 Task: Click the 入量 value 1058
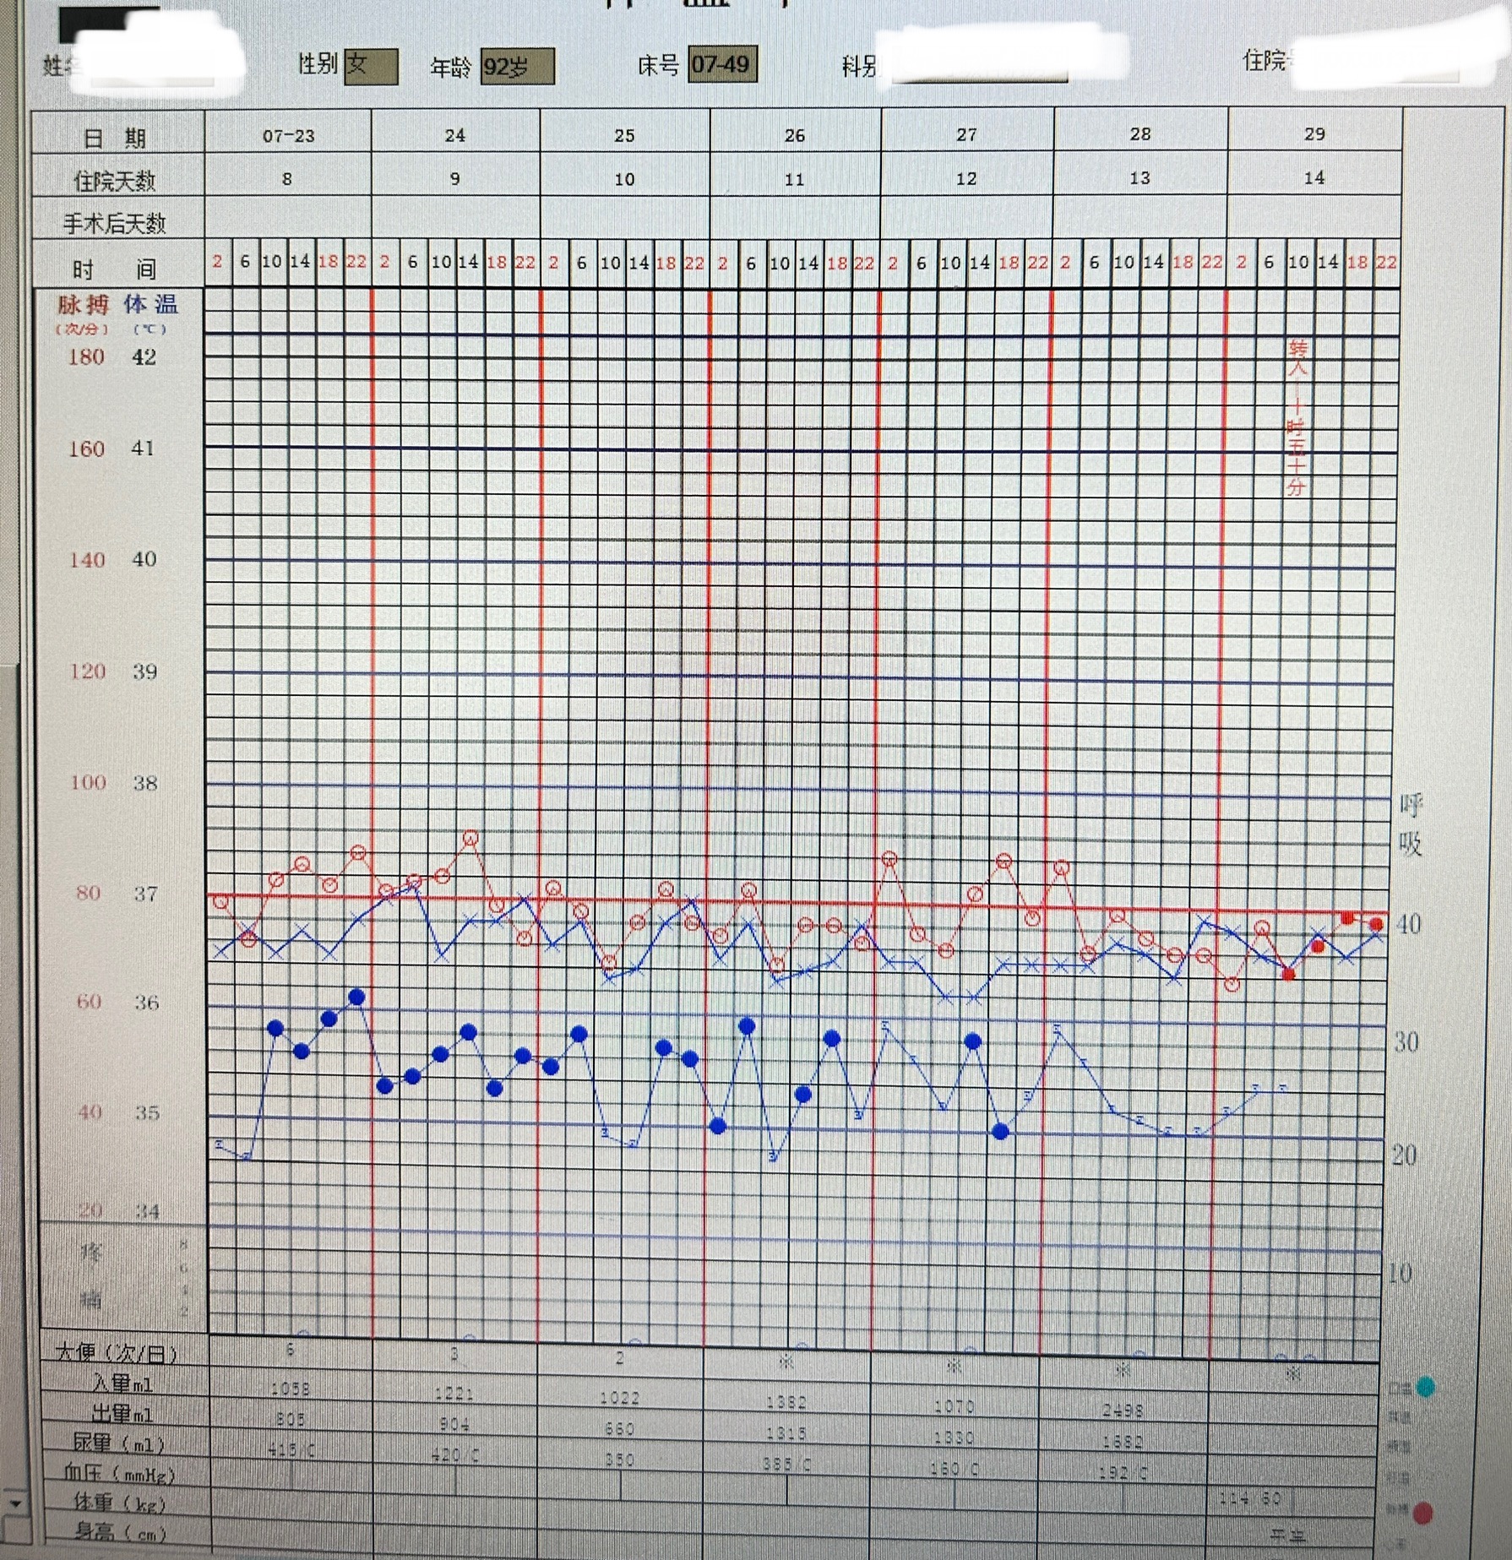pyautogui.click(x=290, y=1388)
